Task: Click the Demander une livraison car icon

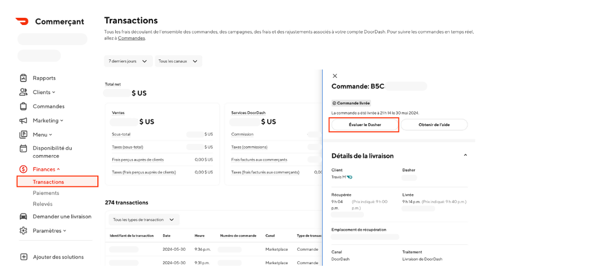Action: click(23, 216)
